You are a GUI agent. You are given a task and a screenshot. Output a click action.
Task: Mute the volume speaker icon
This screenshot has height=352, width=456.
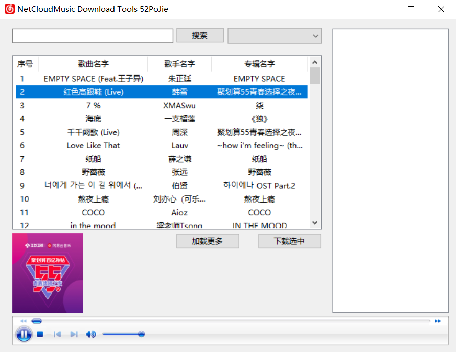[x=91, y=334]
